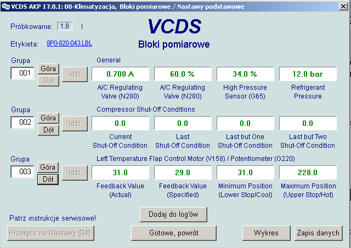Image resolution: width=351 pixels, height=248 pixels.
Task: Click the VCDS title bar app icon
Action: point(5,6)
